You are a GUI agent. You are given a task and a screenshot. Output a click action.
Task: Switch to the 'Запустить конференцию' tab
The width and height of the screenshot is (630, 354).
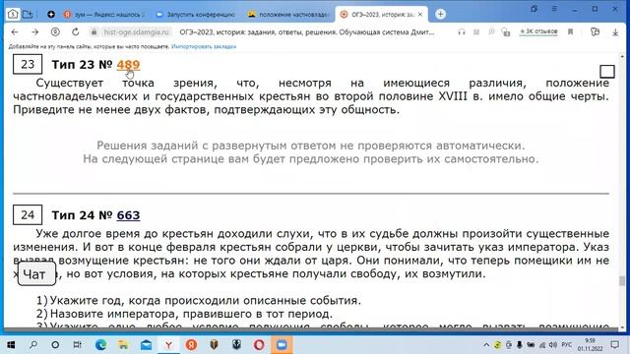click(196, 15)
